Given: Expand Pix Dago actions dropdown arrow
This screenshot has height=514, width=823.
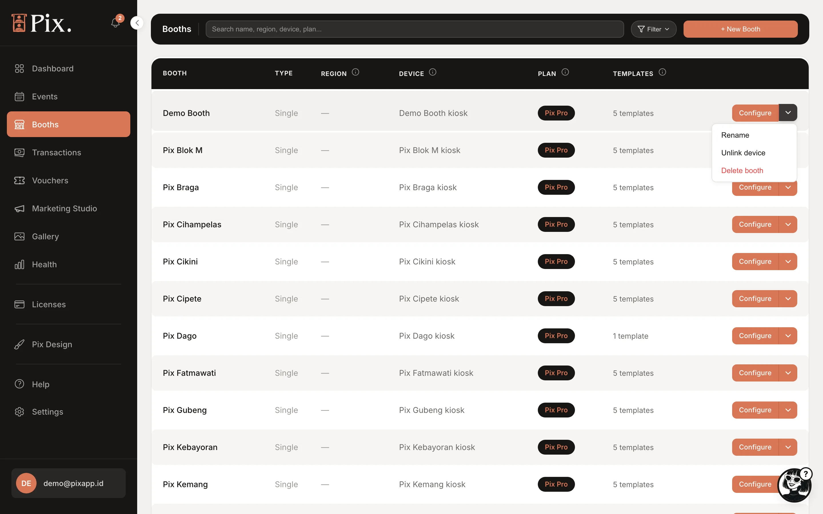Looking at the screenshot, I should pyautogui.click(x=788, y=336).
